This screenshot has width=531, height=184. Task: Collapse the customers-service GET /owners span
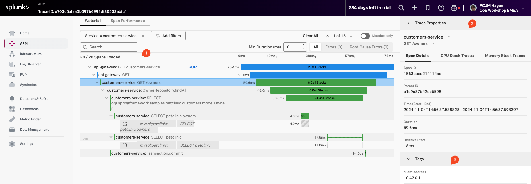(x=97, y=82)
